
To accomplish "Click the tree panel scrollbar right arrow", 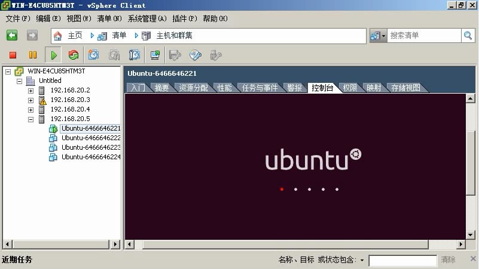I will pyautogui.click(x=115, y=244).
